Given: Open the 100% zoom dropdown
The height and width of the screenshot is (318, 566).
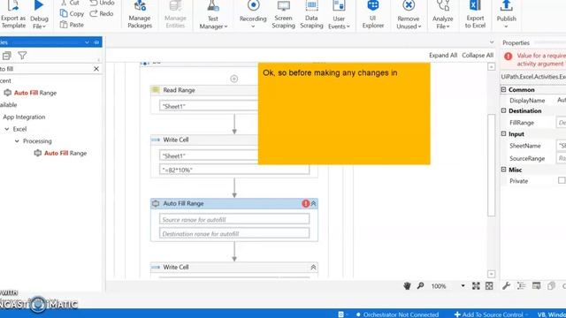Looking at the screenshot, I should pyautogui.click(x=463, y=286).
